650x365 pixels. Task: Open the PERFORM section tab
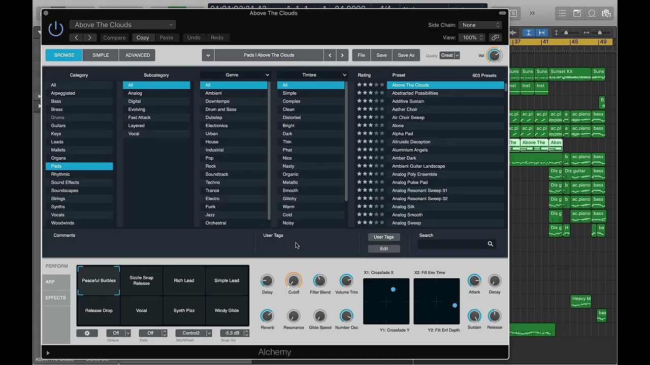coord(56,266)
